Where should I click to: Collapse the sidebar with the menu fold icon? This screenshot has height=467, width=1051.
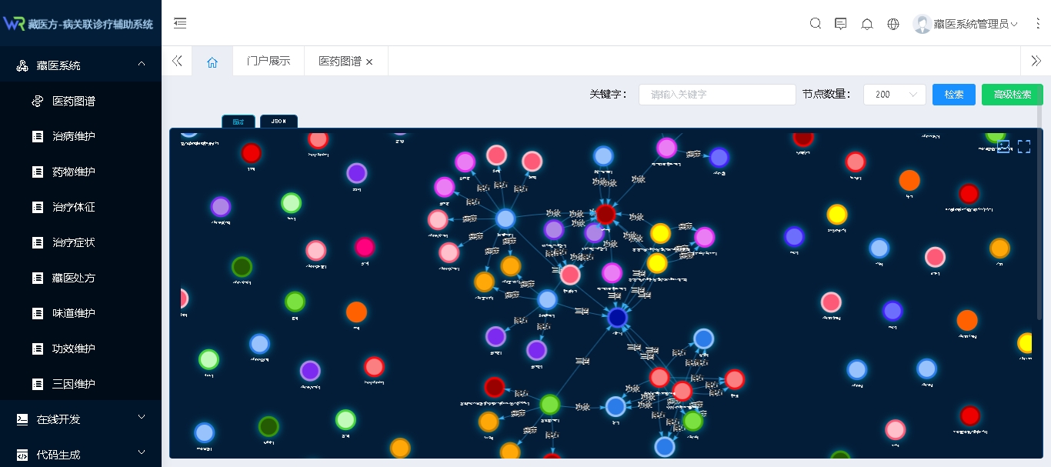180,24
